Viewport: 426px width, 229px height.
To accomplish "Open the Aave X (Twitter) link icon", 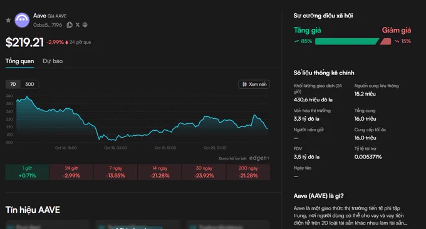I will point(78,25).
